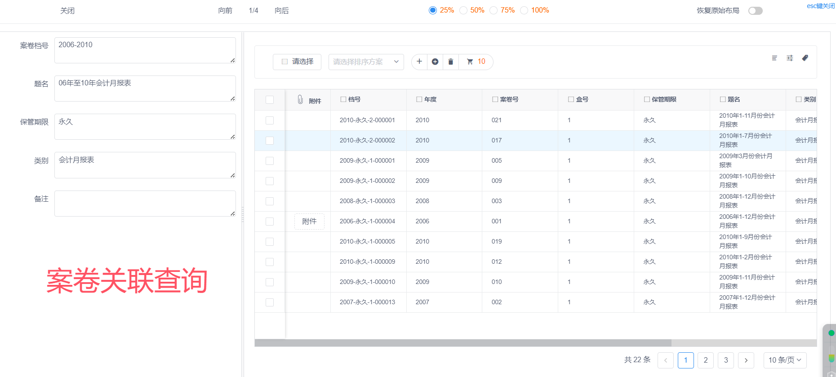
Task: Open the 请选择排序方案 sort dropdown
Action: [366, 62]
